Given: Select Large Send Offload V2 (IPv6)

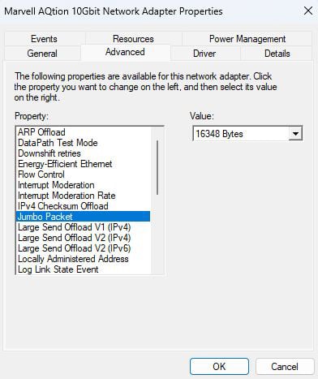Looking at the screenshot, I should pos(83,248).
